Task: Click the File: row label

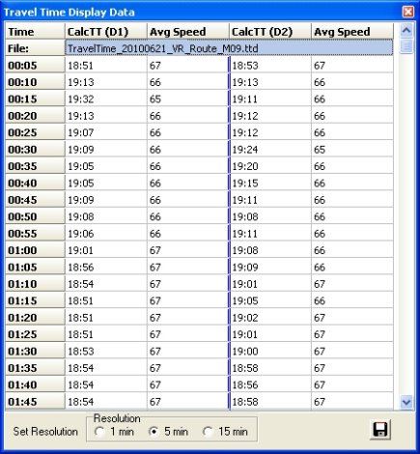Action: coord(35,48)
